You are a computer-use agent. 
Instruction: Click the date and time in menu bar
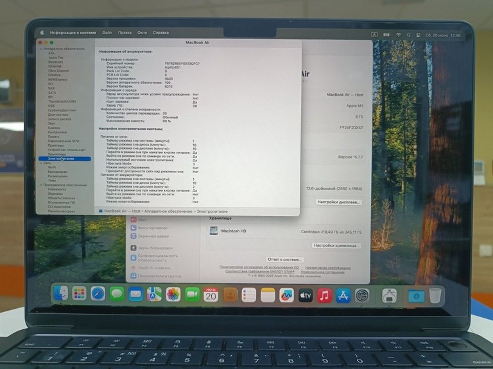(443, 35)
